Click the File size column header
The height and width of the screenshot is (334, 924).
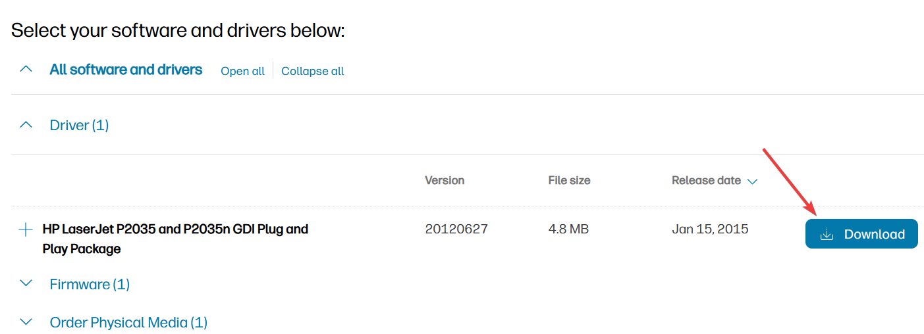[x=569, y=180]
